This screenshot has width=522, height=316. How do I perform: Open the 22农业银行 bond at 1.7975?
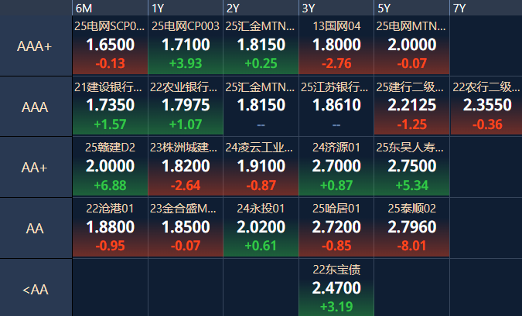186,107
